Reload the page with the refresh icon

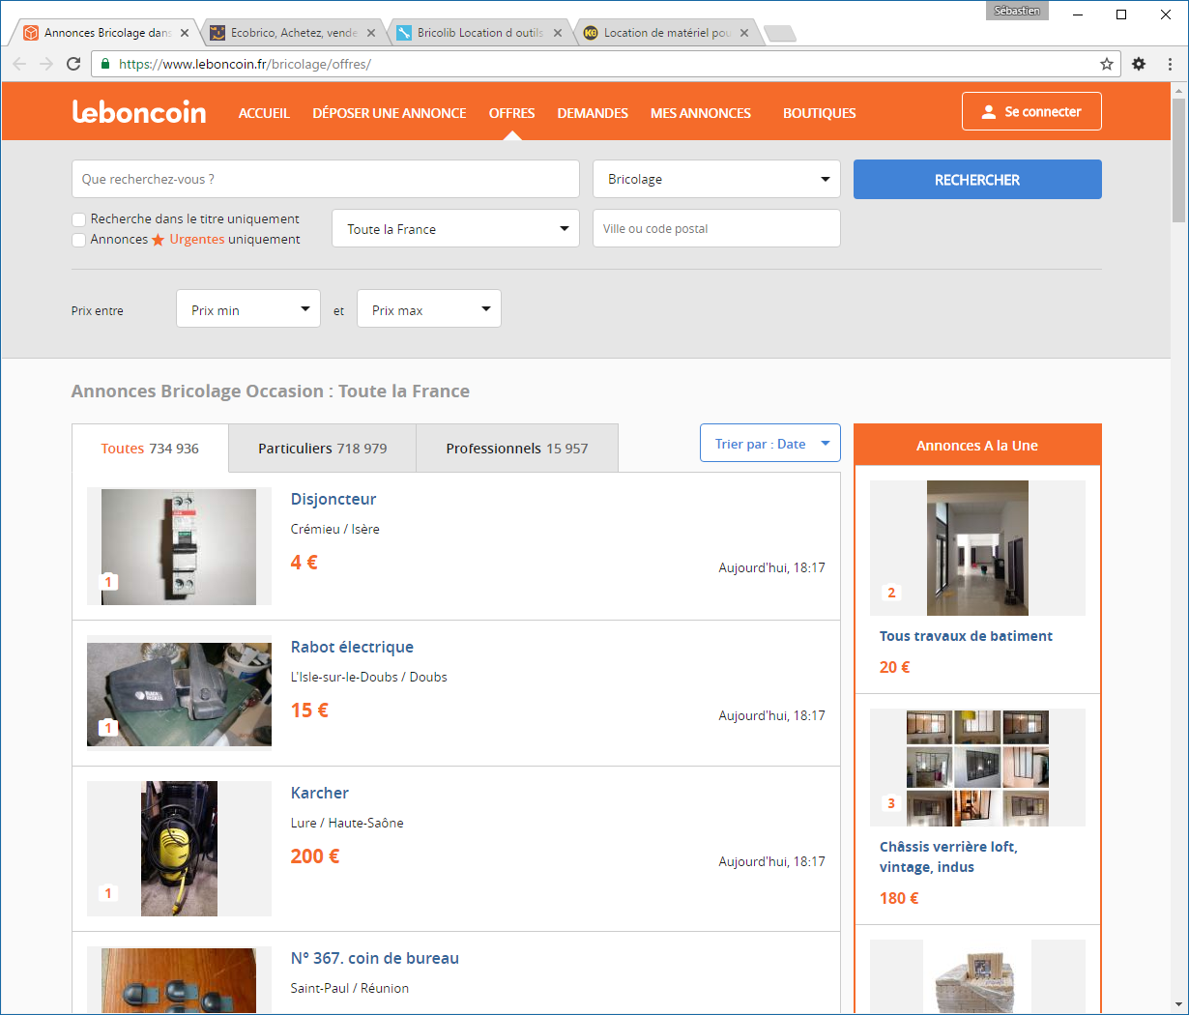click(73, 64)
